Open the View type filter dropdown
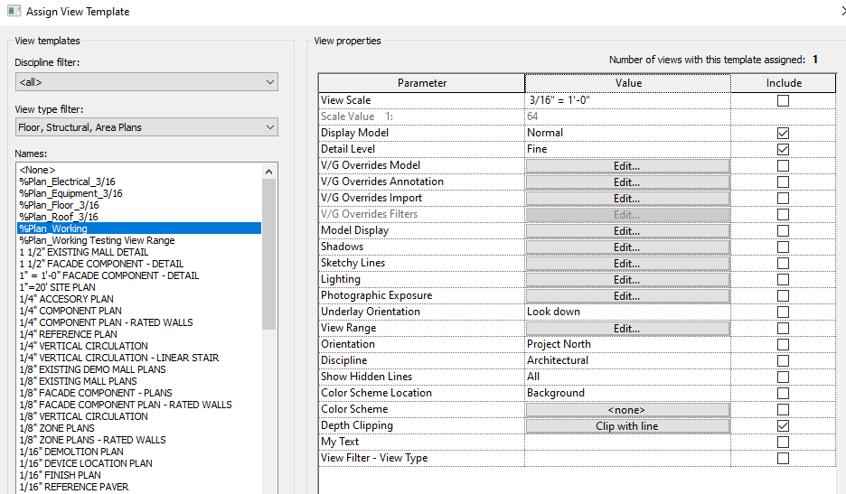Viewport: 846px width, 494px height. tap(146, 127)
